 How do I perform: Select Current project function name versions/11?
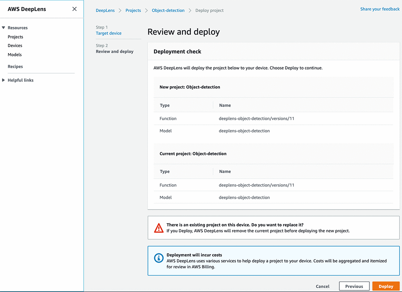(256, 185)
